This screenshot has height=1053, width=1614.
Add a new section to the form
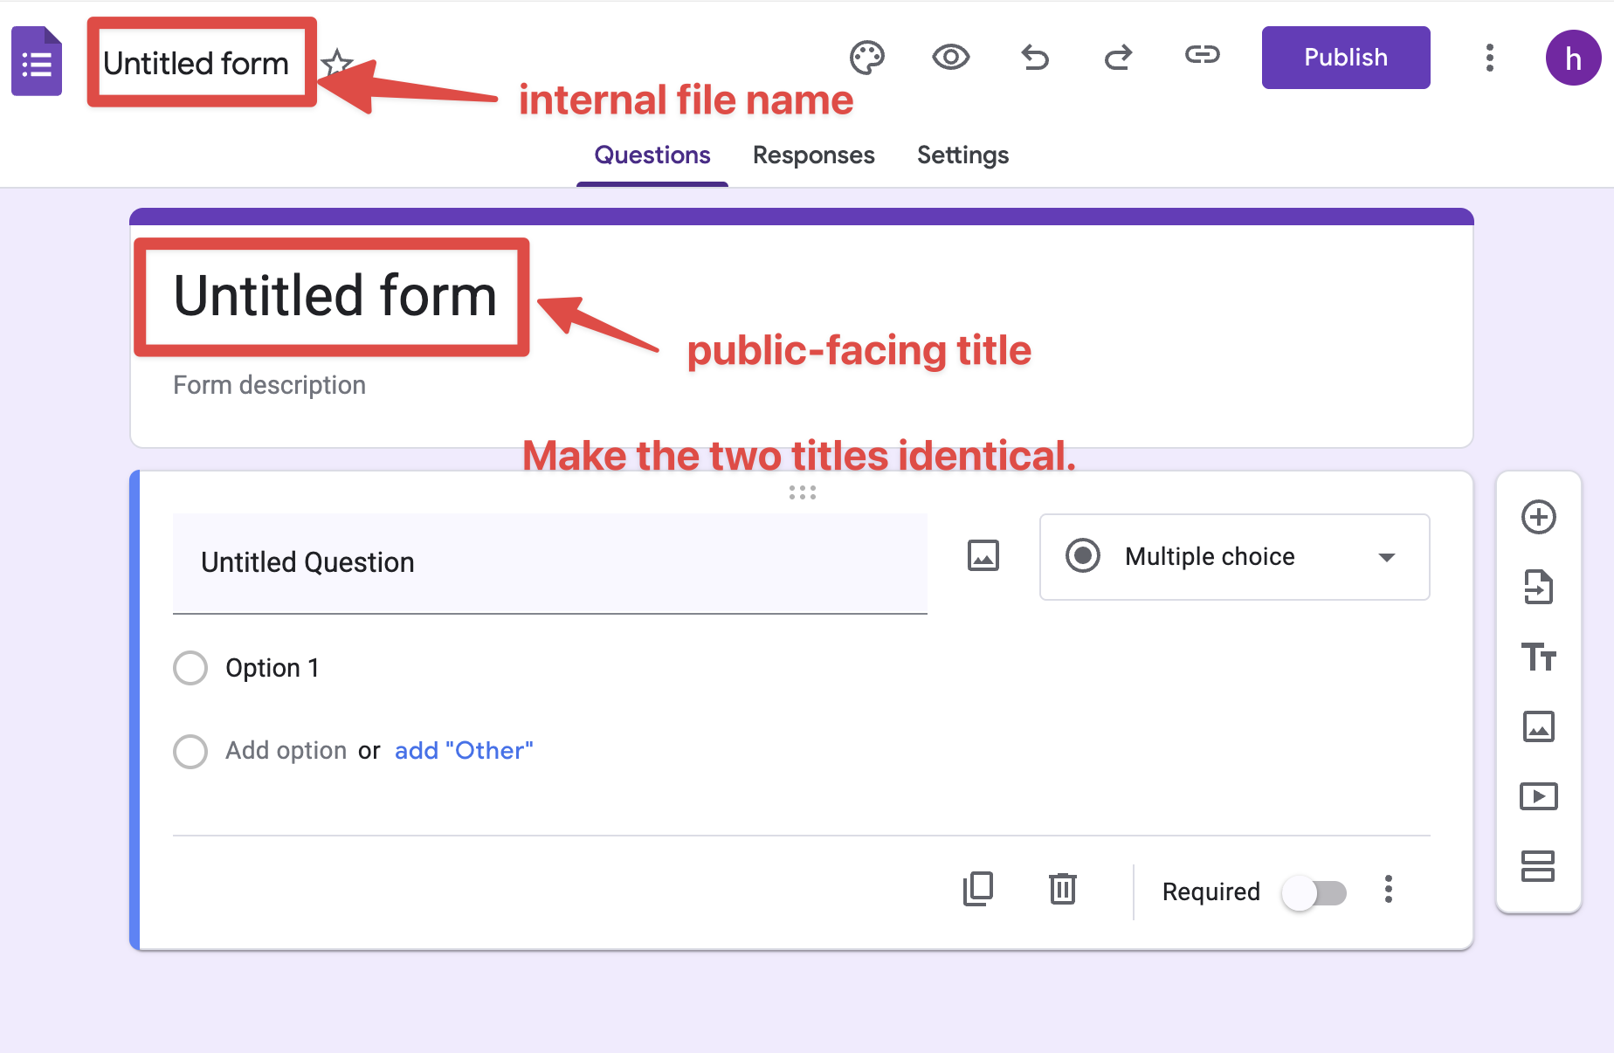(1539, 866)
